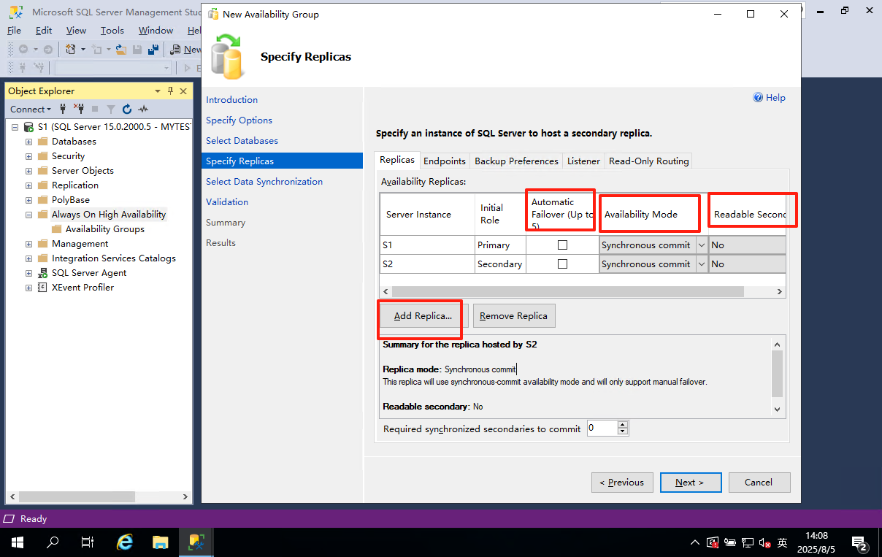Launch Internet Explorer from the taskbar
Screen dimensions: 882x557
[x=126, y=542]
